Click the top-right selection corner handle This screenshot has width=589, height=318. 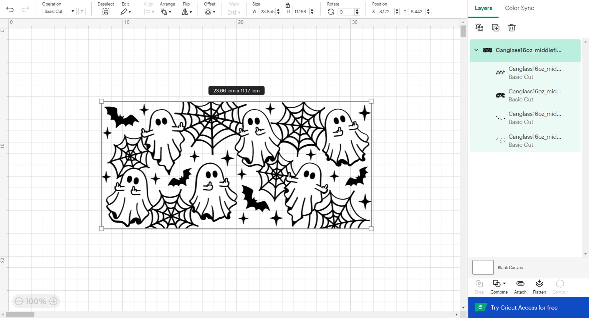(371, 101)
